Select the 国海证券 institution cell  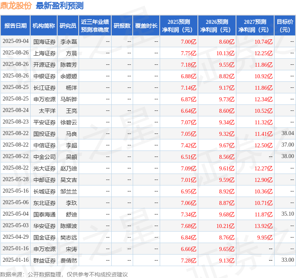(x=44, y=42)
